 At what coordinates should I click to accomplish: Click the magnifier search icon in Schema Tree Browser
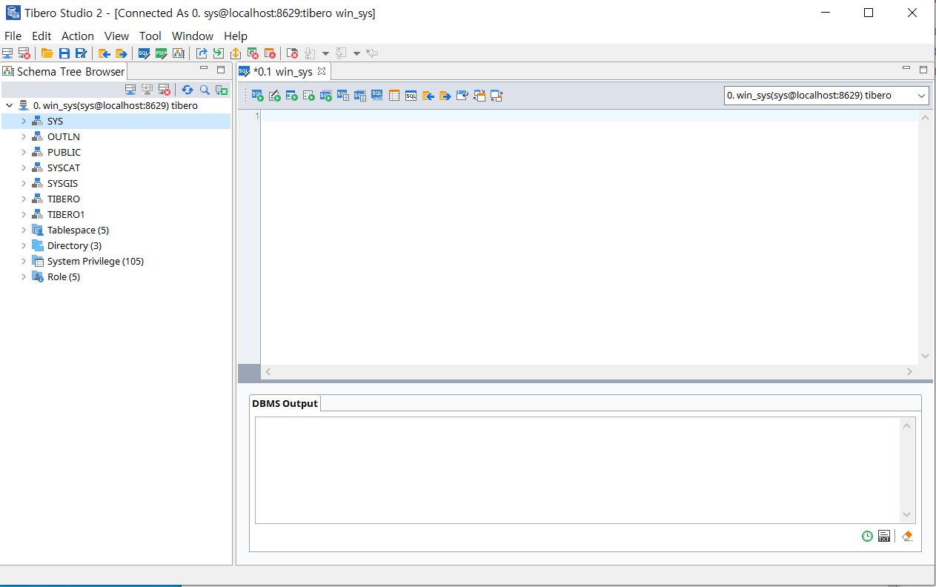tap(205, 90)
